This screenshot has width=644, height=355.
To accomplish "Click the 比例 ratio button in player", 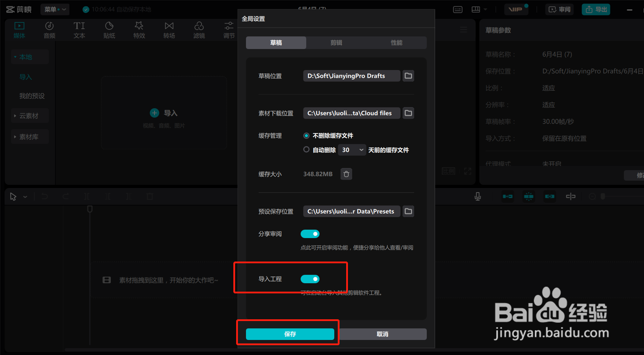I will coord(448,171).
